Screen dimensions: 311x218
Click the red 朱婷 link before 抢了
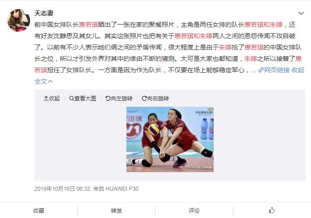click(225, 47)
